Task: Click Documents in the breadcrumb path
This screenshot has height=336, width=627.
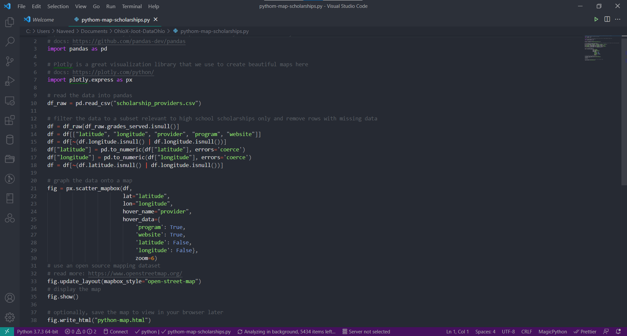Action: (94, 31)
